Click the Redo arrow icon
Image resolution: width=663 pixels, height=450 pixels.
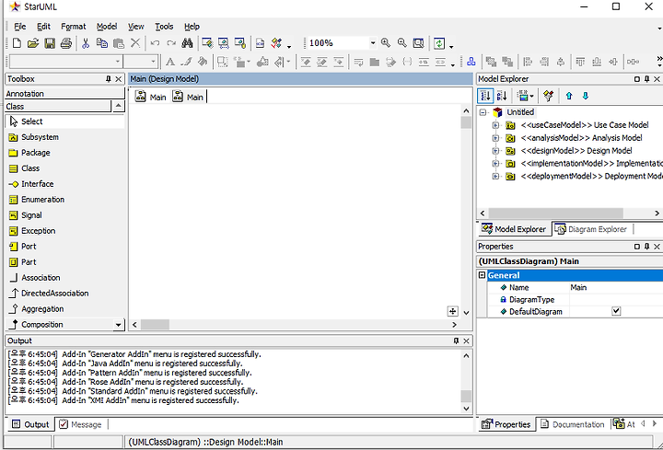[x=171, y=43]
